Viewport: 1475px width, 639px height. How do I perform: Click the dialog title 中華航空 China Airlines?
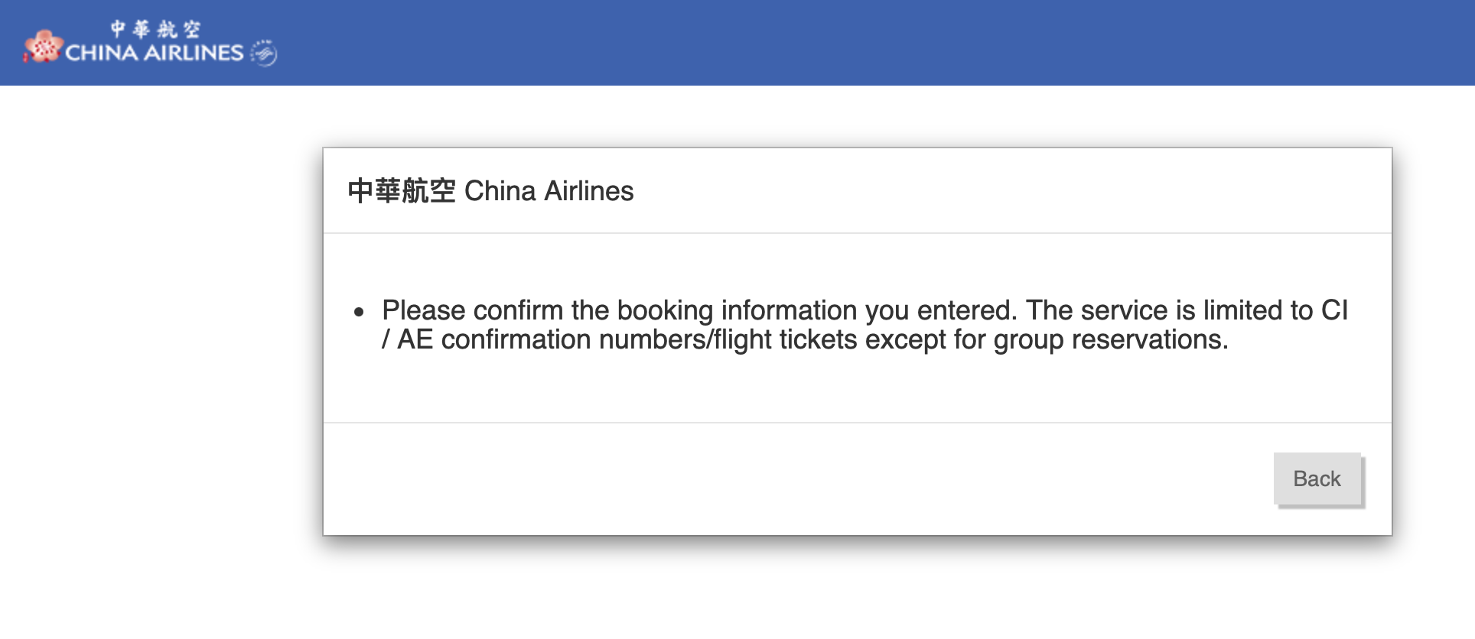[x=490, y=190]
